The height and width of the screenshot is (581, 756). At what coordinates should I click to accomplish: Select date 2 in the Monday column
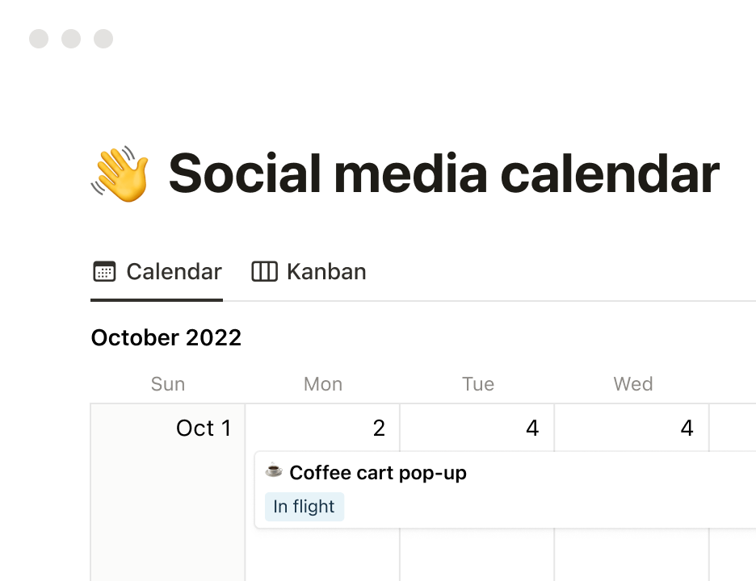point(379,428)
